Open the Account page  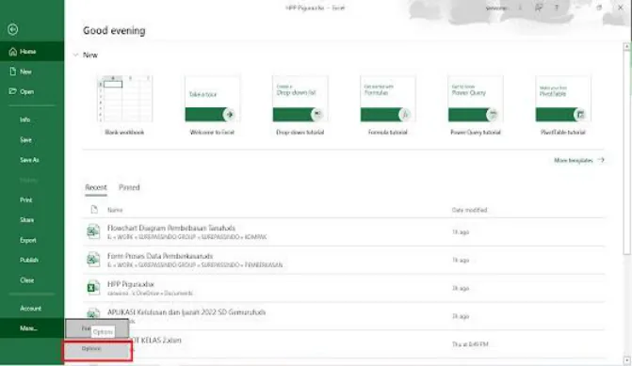tap(32, 309)
